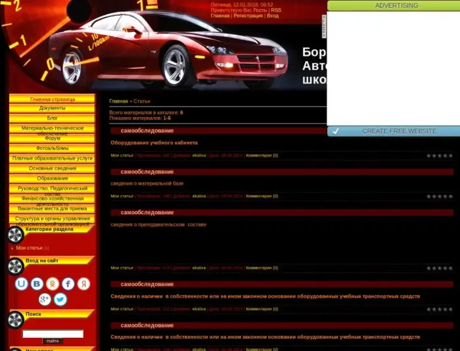
Task: Rate сведения о преподавательском составе using its stars
Action: click(x=440, y=268)
